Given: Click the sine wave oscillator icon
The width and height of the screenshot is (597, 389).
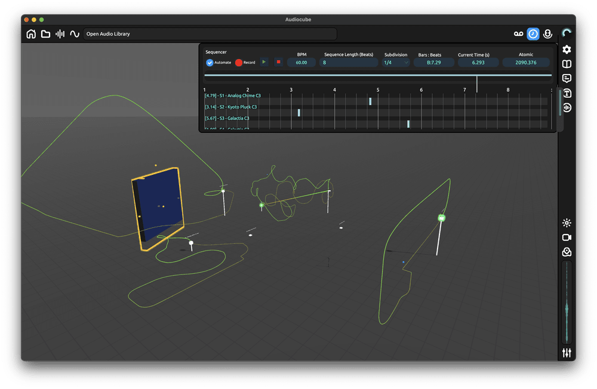Looking at the screenshot, I should pos(75,34).
